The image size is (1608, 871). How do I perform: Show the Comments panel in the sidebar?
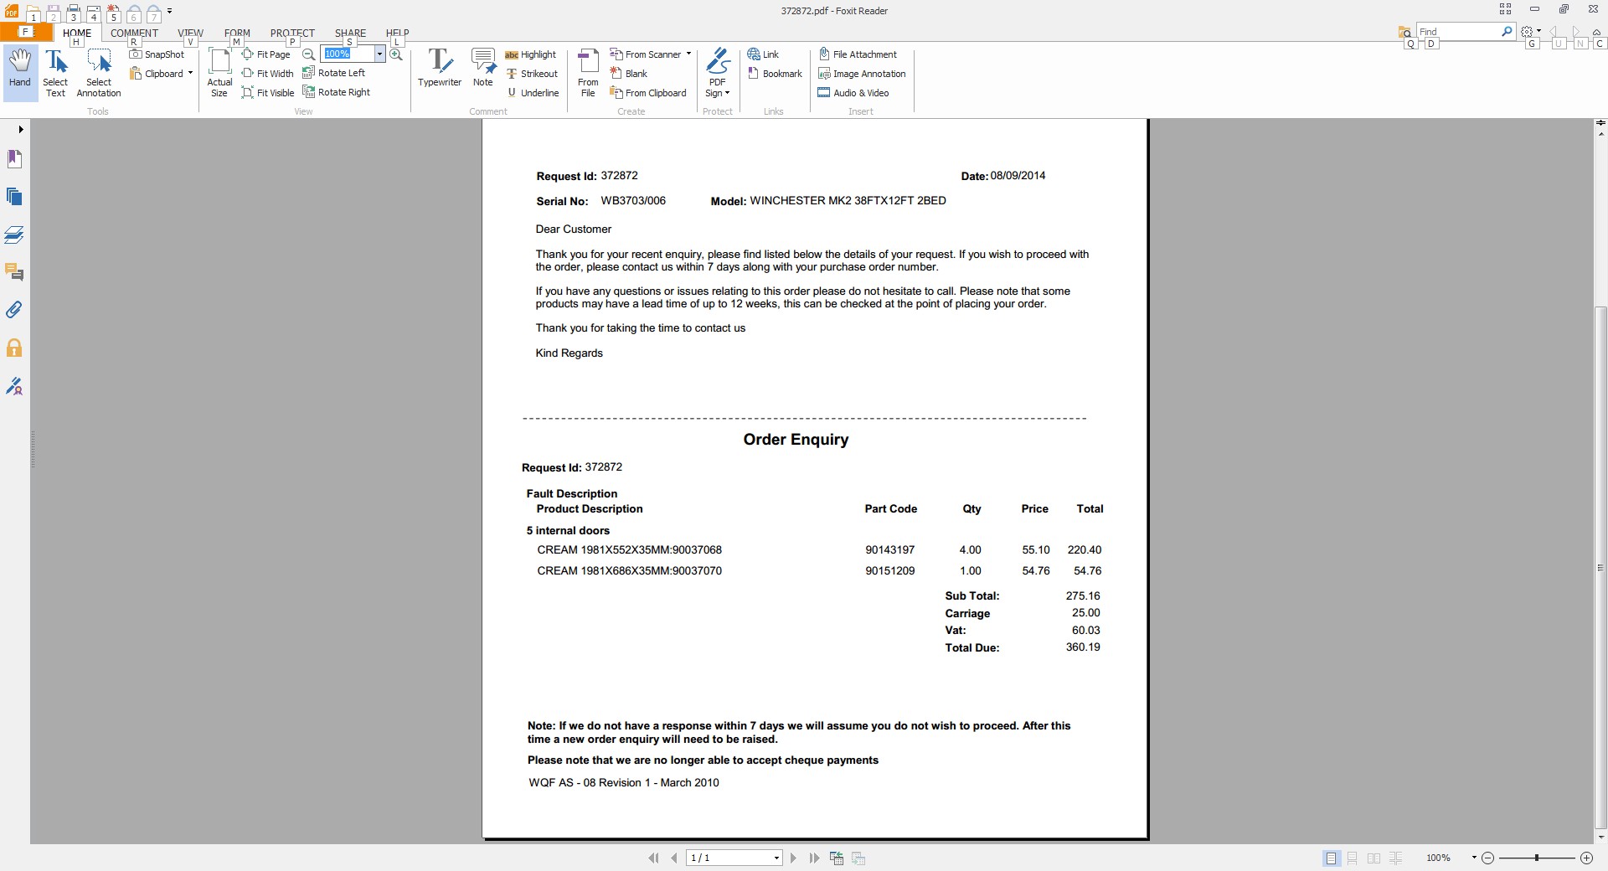(x=14, y=272)
